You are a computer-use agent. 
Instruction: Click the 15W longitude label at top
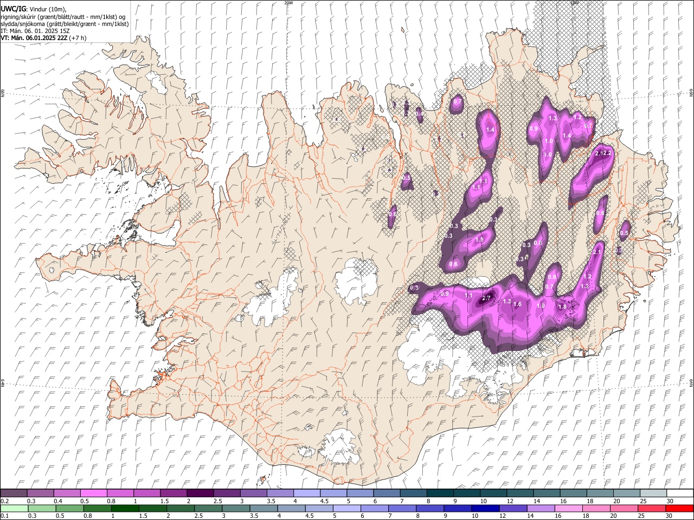click(574, 3)
